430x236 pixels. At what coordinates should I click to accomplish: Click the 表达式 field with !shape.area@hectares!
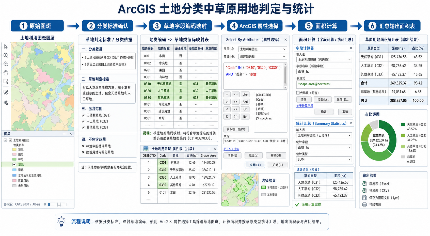324,84
